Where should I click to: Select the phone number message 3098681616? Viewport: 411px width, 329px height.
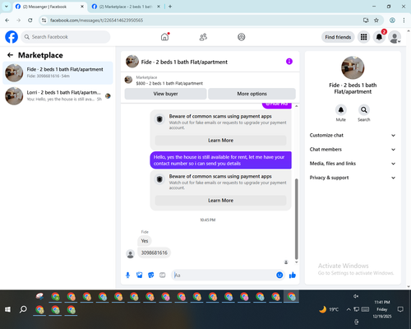click(x=155, y=253)
